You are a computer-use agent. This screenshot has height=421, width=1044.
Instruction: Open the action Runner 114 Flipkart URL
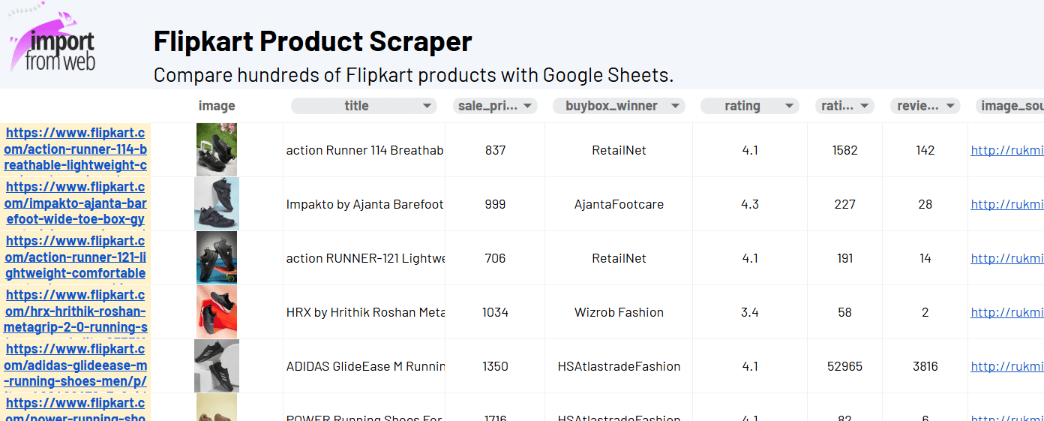(75, 149)
